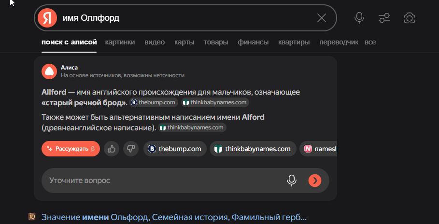This screenshot has height=224, width=439.
Task: Click favicon of Ольфорд search result
Action: pyautogui.click(x=32, y=216)
